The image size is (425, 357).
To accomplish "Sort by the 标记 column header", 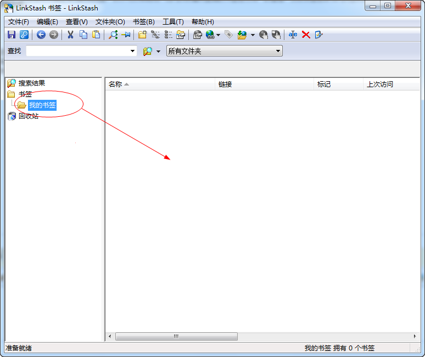I will tap(338, 84).
